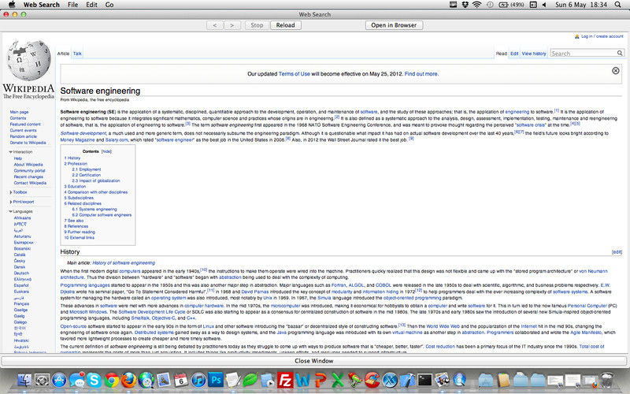Open Terminal from the dock

(424, 380)
